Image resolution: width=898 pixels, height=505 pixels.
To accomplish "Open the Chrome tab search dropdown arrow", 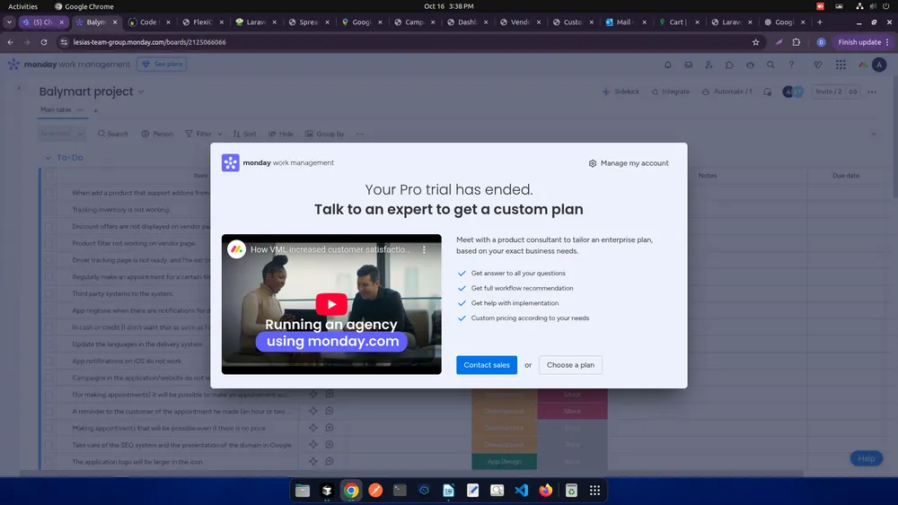I will click(x=10, y=22).
